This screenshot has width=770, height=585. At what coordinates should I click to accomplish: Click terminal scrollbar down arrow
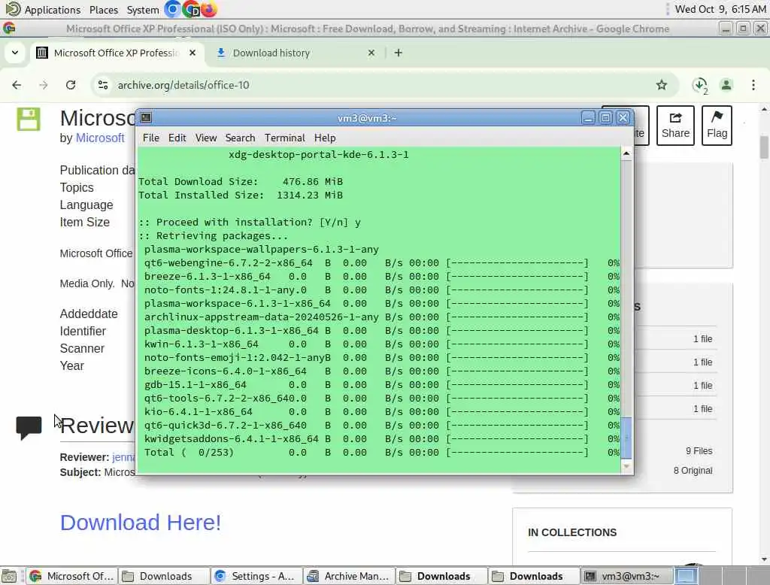[x=626, y=466]
